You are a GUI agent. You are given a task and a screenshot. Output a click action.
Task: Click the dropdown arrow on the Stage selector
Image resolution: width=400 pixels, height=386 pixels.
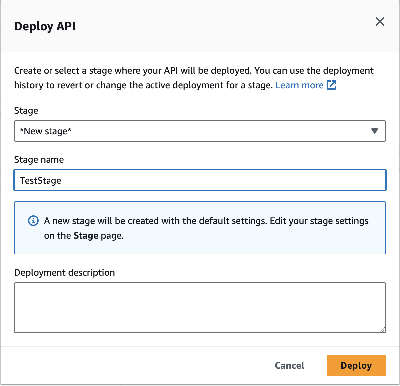click(375, 131)
